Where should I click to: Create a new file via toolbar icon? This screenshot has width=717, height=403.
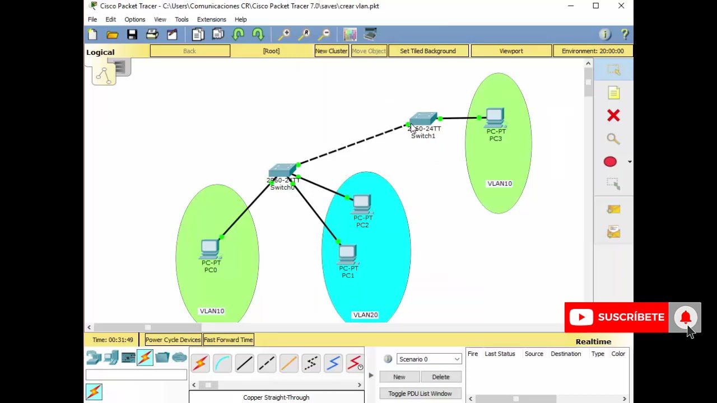(x=92, y=35)
